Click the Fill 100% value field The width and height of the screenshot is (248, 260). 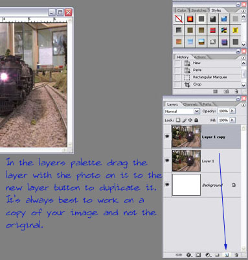coord(223,120)
